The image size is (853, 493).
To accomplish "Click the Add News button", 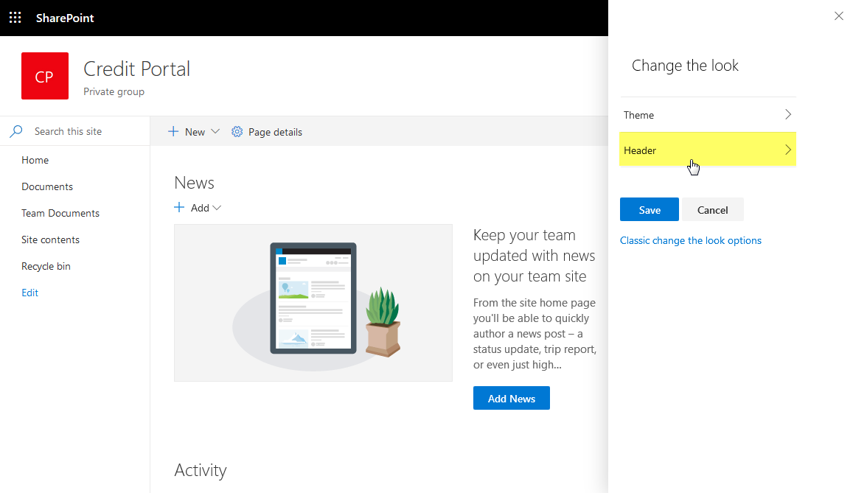I will coord(511,398).
